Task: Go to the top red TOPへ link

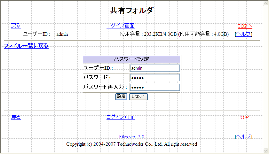Action: coord(245,26)
